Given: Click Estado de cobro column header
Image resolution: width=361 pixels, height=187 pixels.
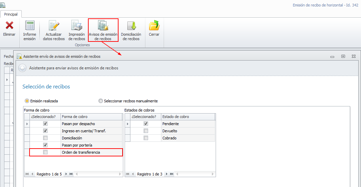Looking at the screenshot, I should coord(188,117).
